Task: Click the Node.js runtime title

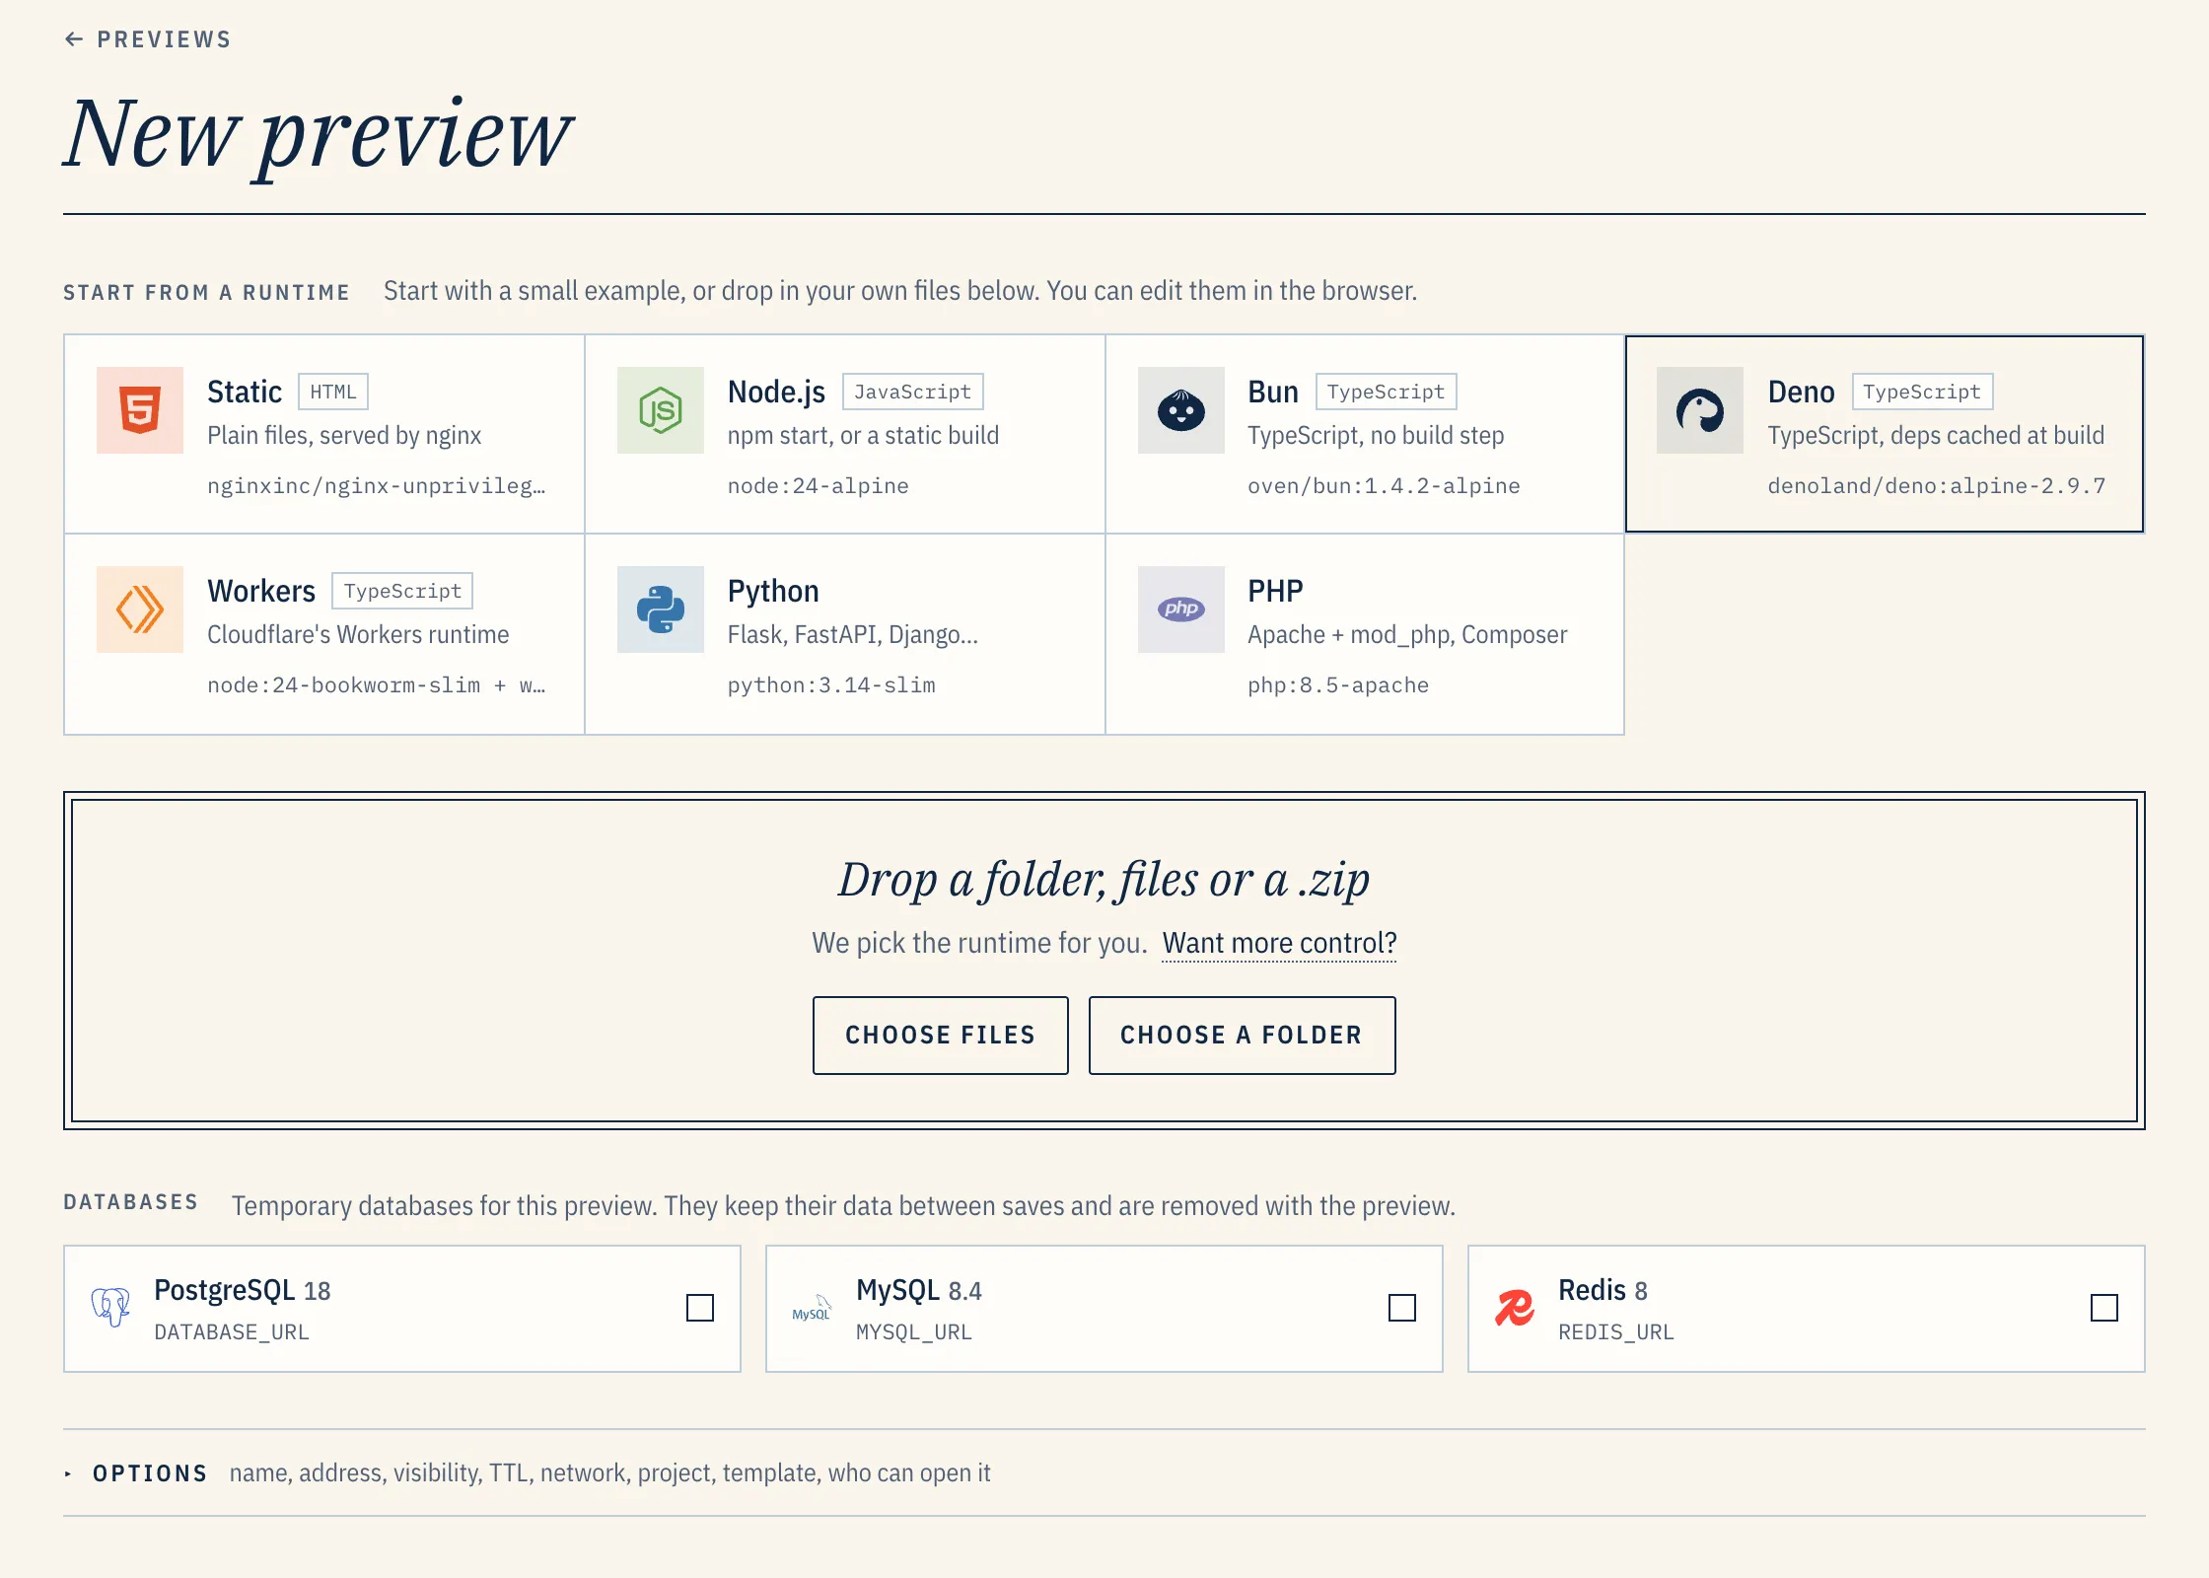Action: (x=776, y=392)
